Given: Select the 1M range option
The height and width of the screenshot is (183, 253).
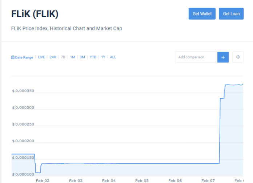Looking at the screenshot, I should coord(73,57).
